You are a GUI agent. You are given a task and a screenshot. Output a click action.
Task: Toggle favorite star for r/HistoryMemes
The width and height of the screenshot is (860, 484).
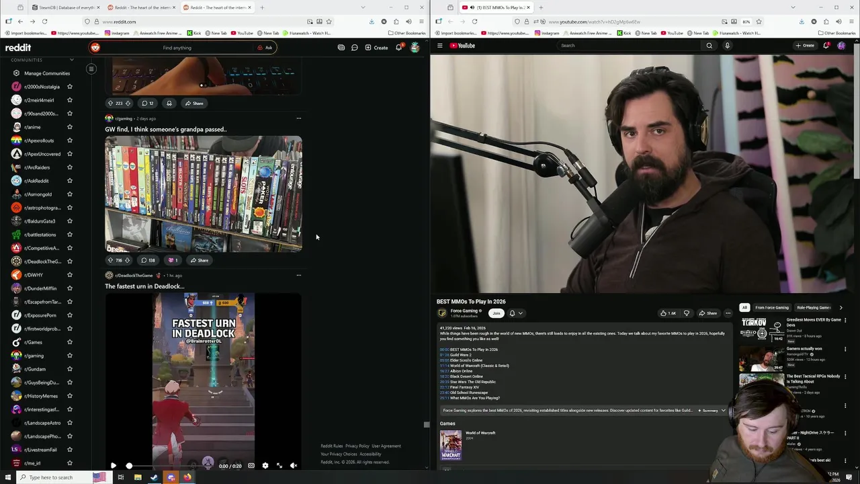click(x=69, y=396)
